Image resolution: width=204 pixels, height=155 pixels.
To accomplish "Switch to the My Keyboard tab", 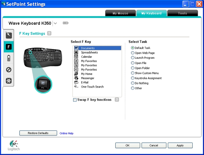I will click(152, 13).
